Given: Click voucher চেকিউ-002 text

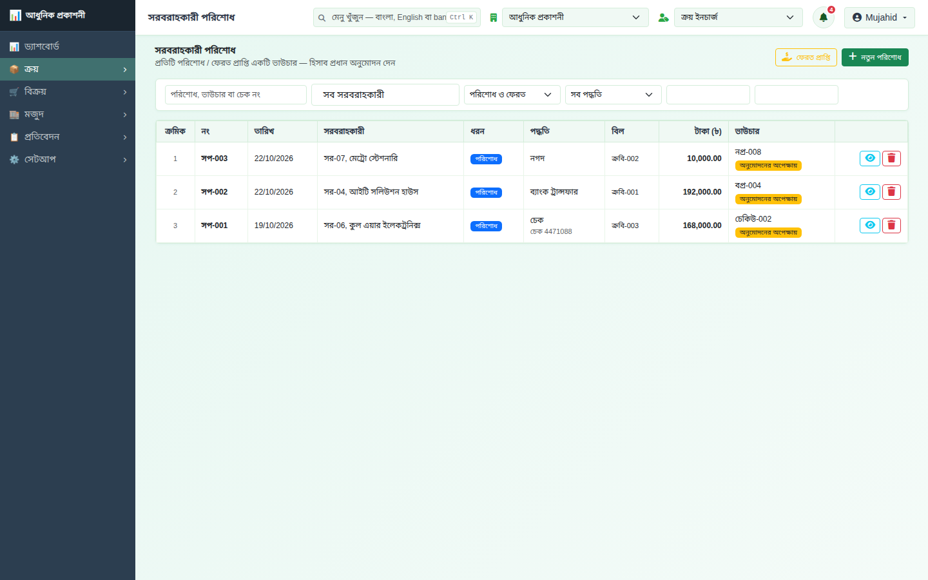Looking at the screenshot, I should coord(753,219).
